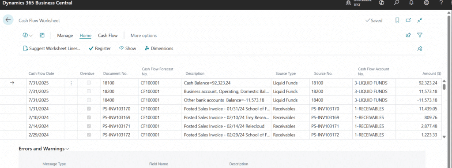Click More options
Viewport: 452px width, 168px height.
click(143, 36)
